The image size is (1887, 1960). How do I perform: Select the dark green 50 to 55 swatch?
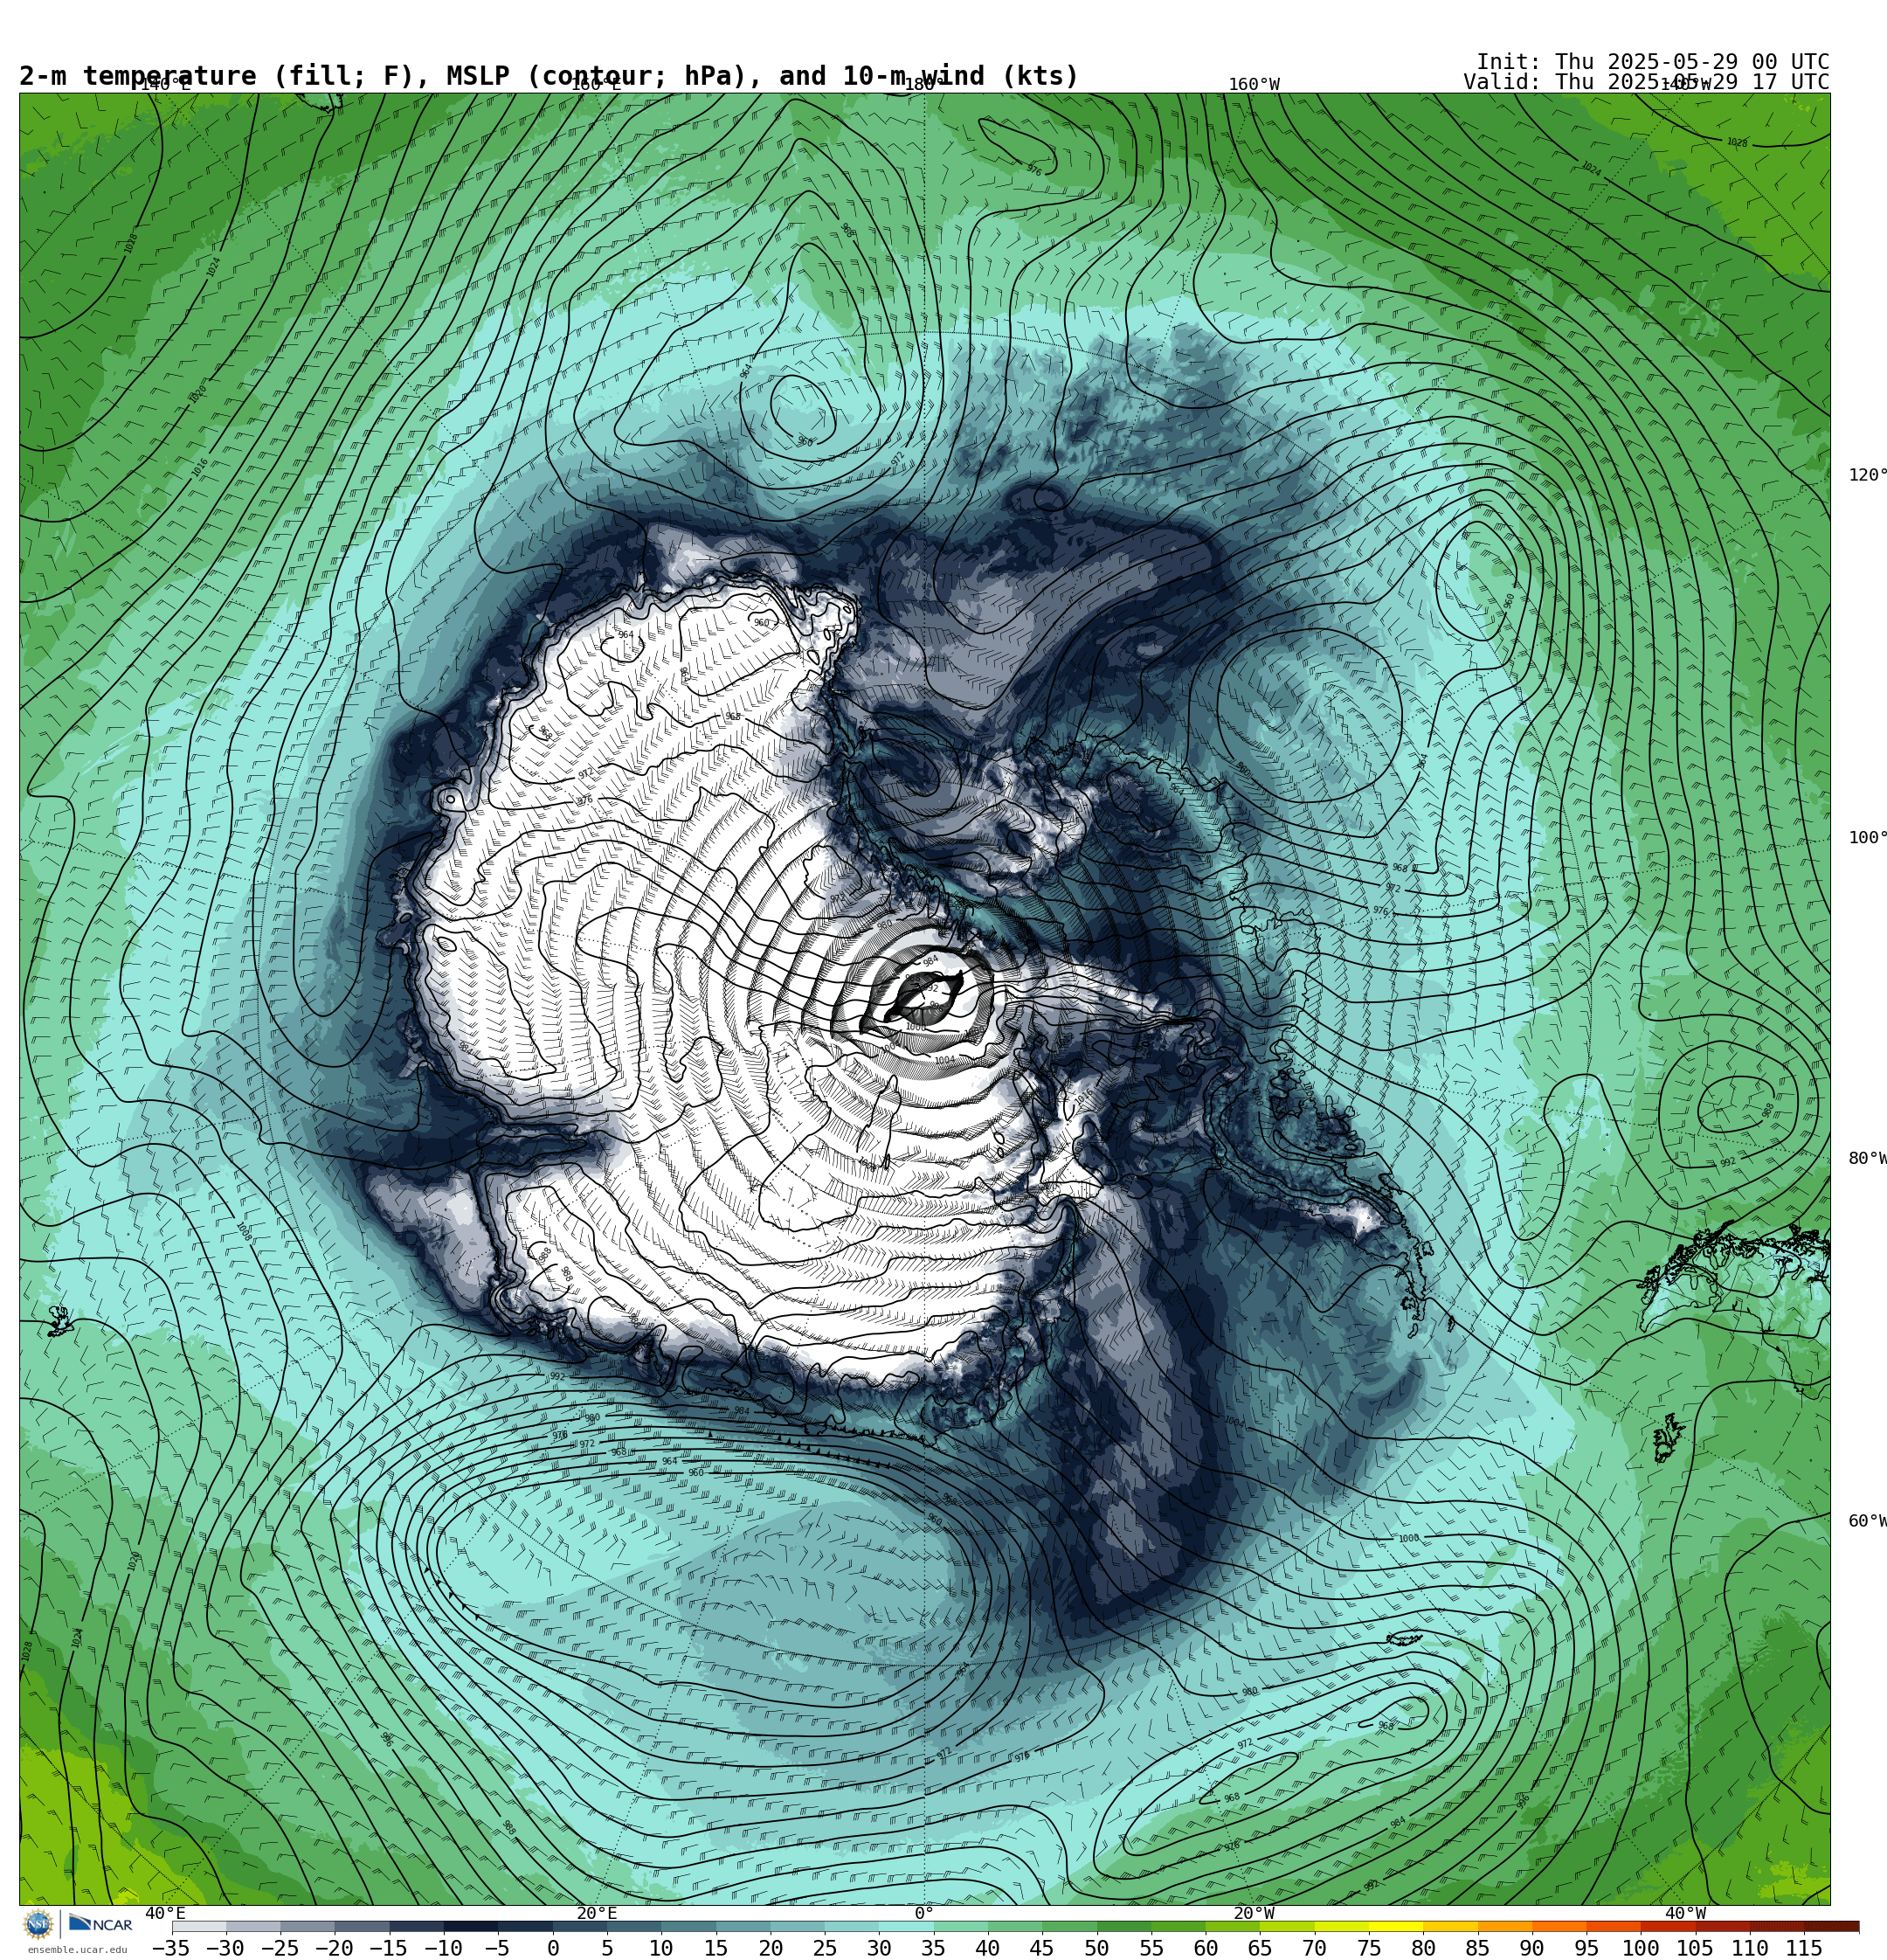[1124, 1926]
